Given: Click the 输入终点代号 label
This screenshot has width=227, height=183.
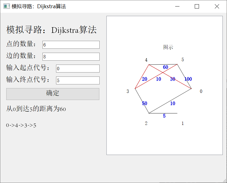Looking at the screenshot, I should (x=28, y=80).
